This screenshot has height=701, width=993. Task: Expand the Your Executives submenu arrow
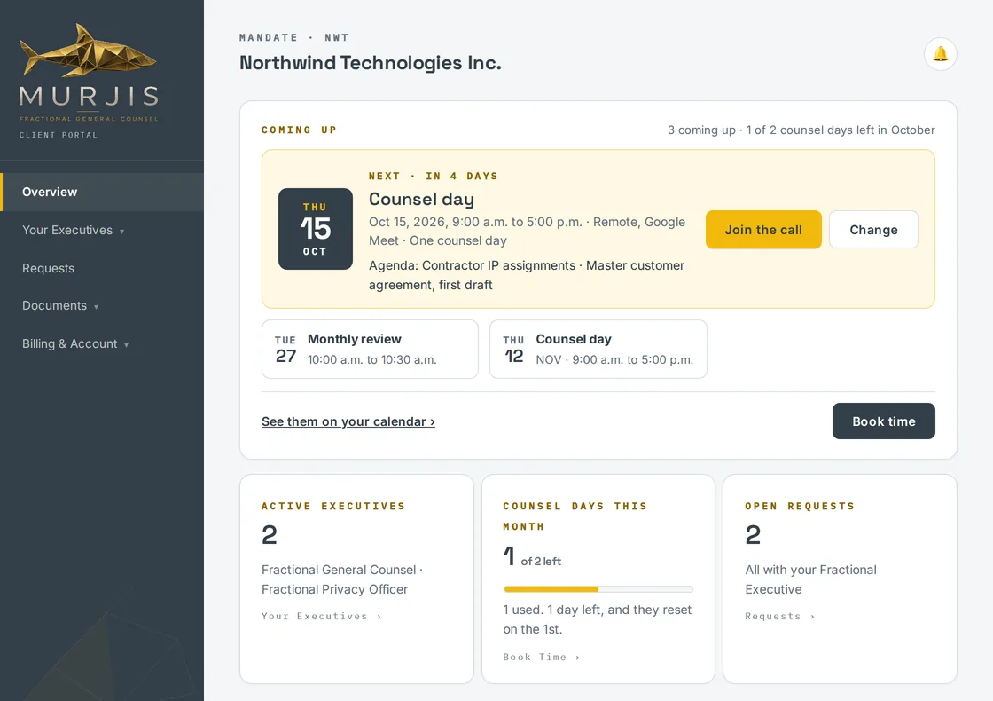(121, 232)
